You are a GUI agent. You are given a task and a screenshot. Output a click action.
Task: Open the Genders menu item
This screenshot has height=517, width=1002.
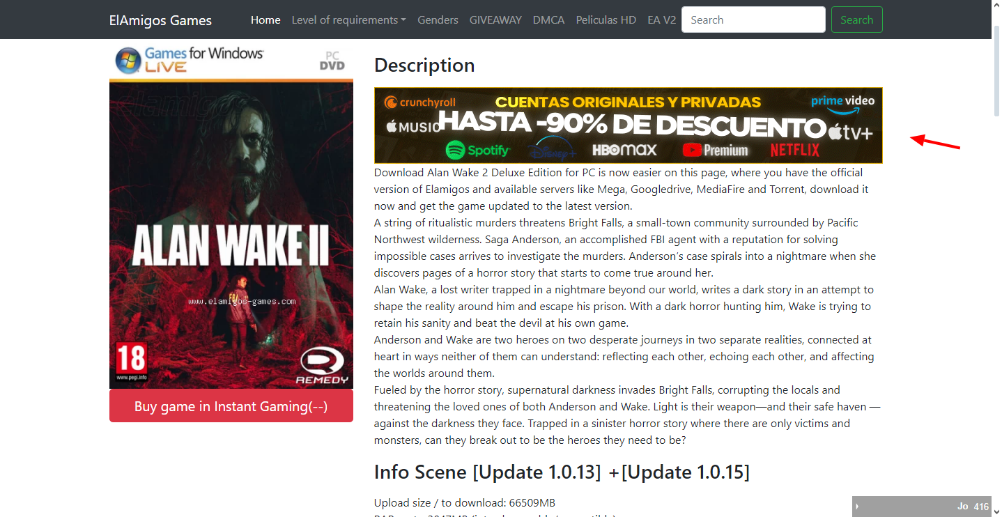click(438, 20)
